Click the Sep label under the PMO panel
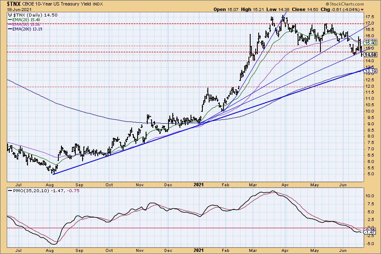 (x=79, y=250)
